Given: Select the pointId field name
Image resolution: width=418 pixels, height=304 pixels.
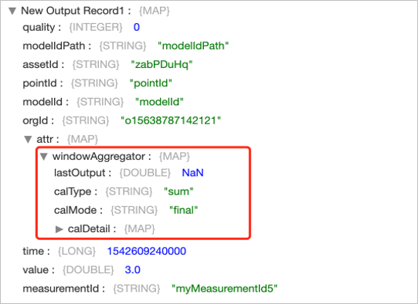Looking at the screenshot, I should (x=39, y=83).
